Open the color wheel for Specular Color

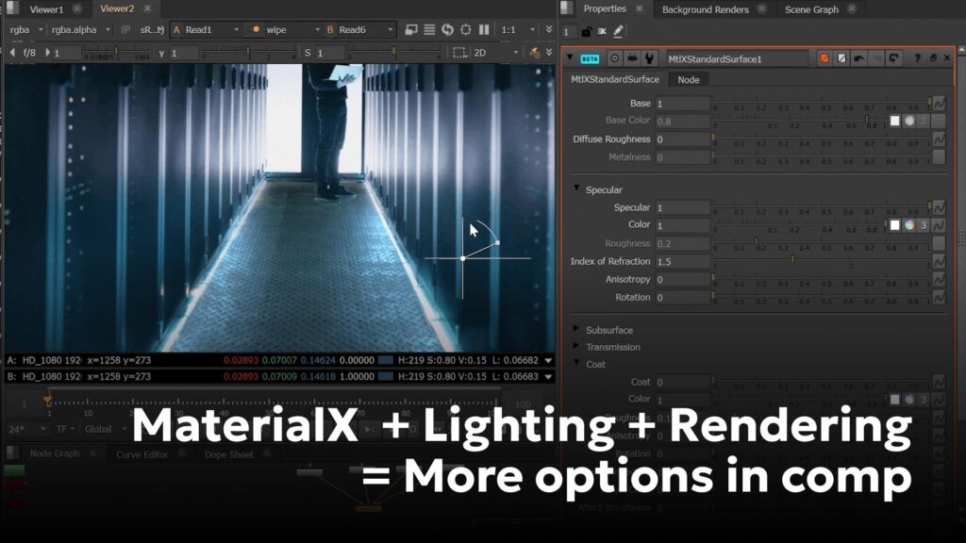click(x=909, y=225)
